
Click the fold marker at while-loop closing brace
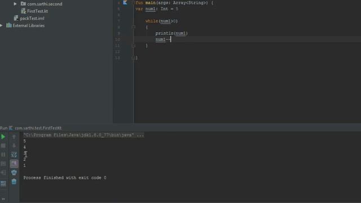click(133, 46)
